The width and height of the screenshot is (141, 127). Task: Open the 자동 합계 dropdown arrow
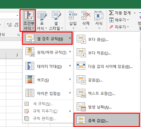click(x=135, y=13)
